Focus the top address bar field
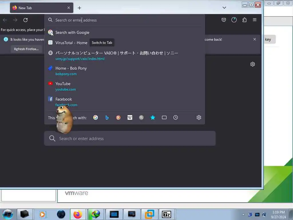293x220 pixels. click(124, 20)
